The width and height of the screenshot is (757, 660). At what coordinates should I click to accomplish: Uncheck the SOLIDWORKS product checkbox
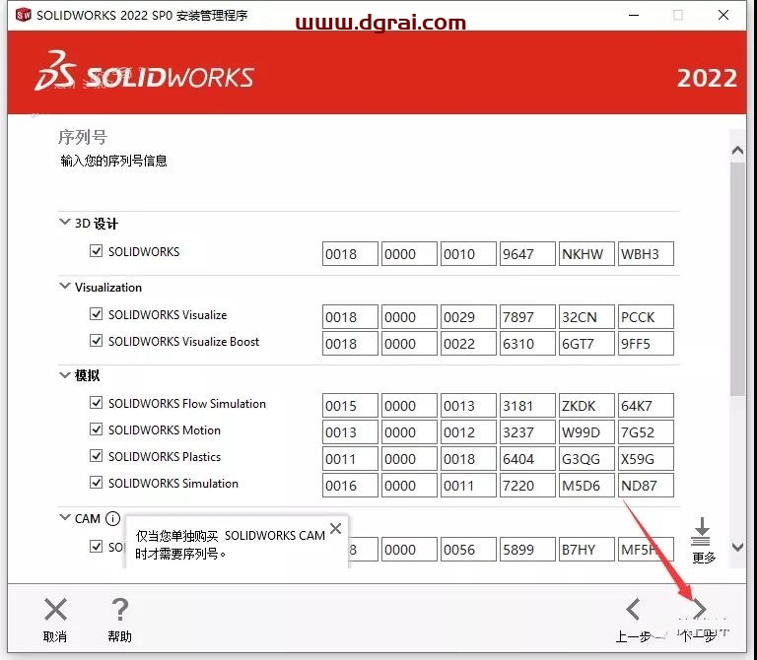click(x=96, y=251)
